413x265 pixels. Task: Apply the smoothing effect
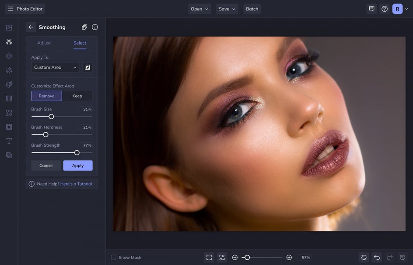pos(78,165)
